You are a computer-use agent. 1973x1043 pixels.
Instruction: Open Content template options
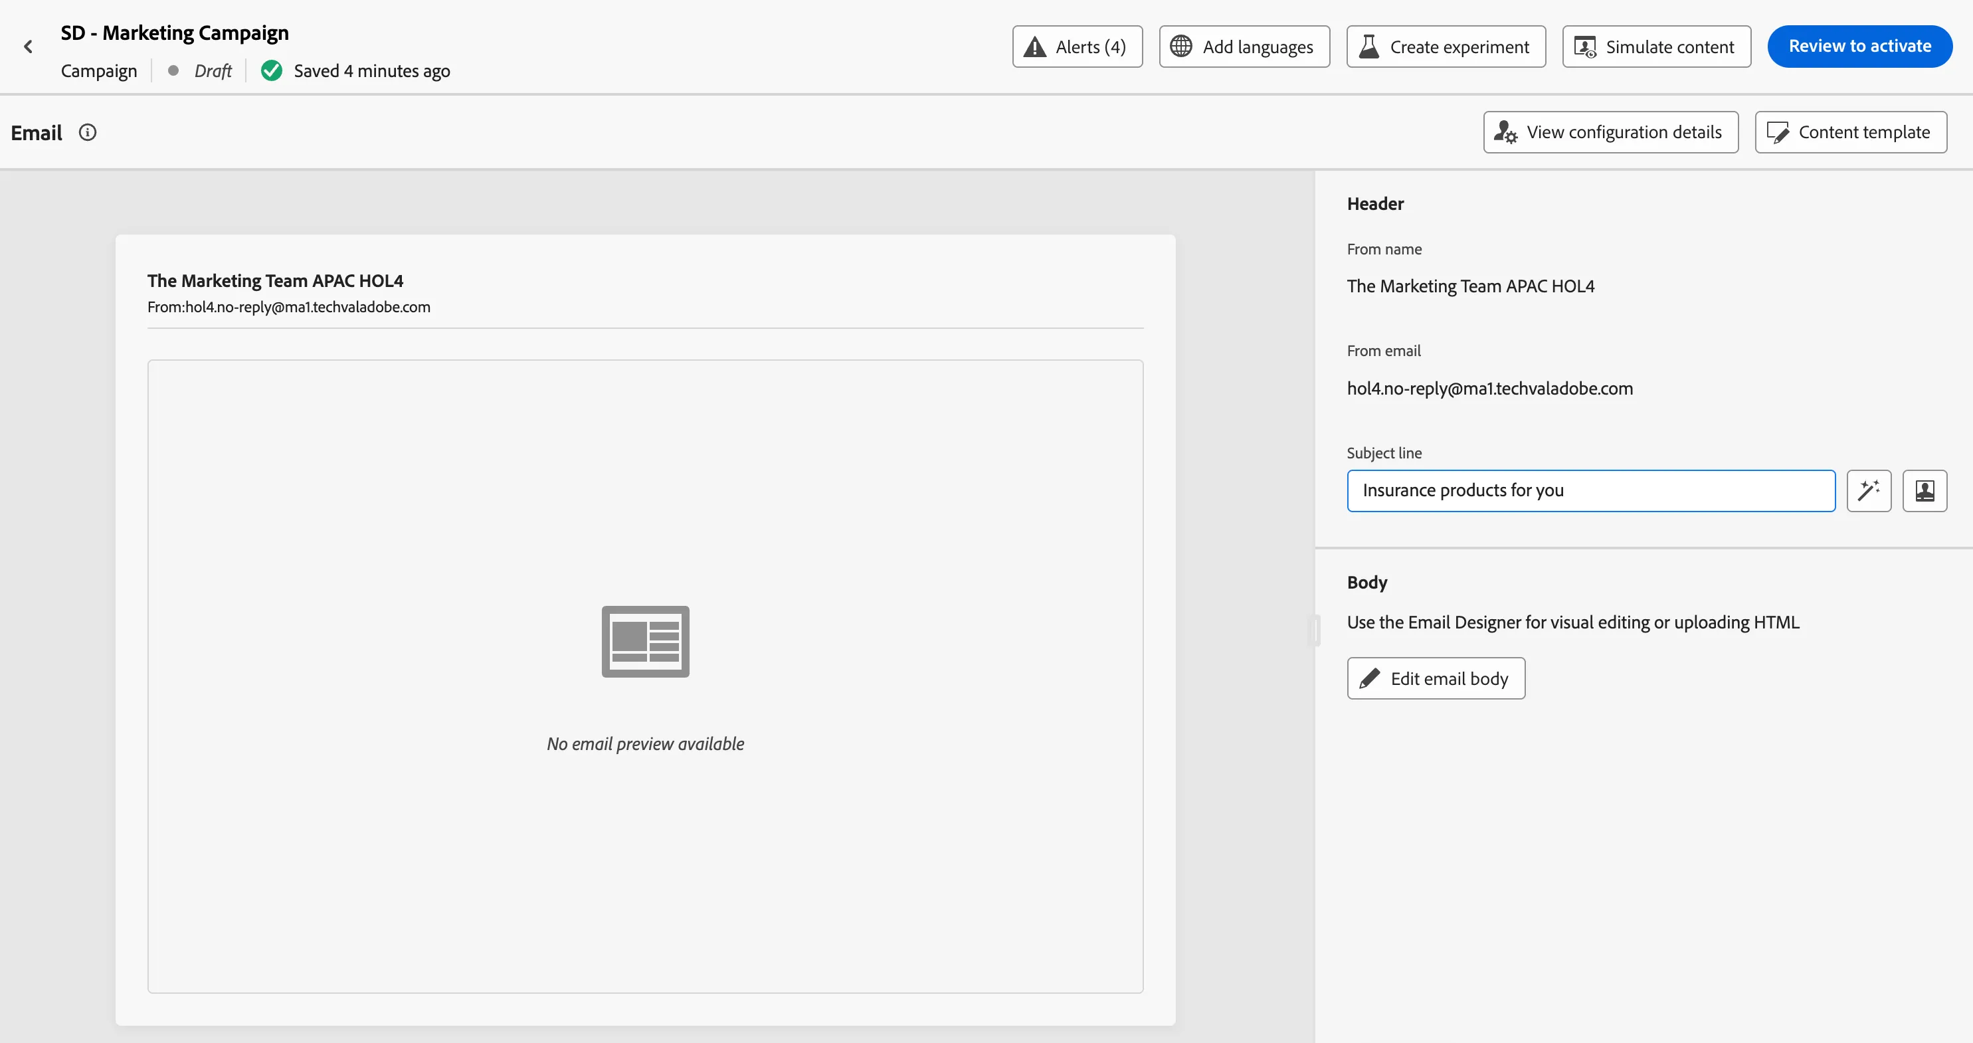(1851, 132)
